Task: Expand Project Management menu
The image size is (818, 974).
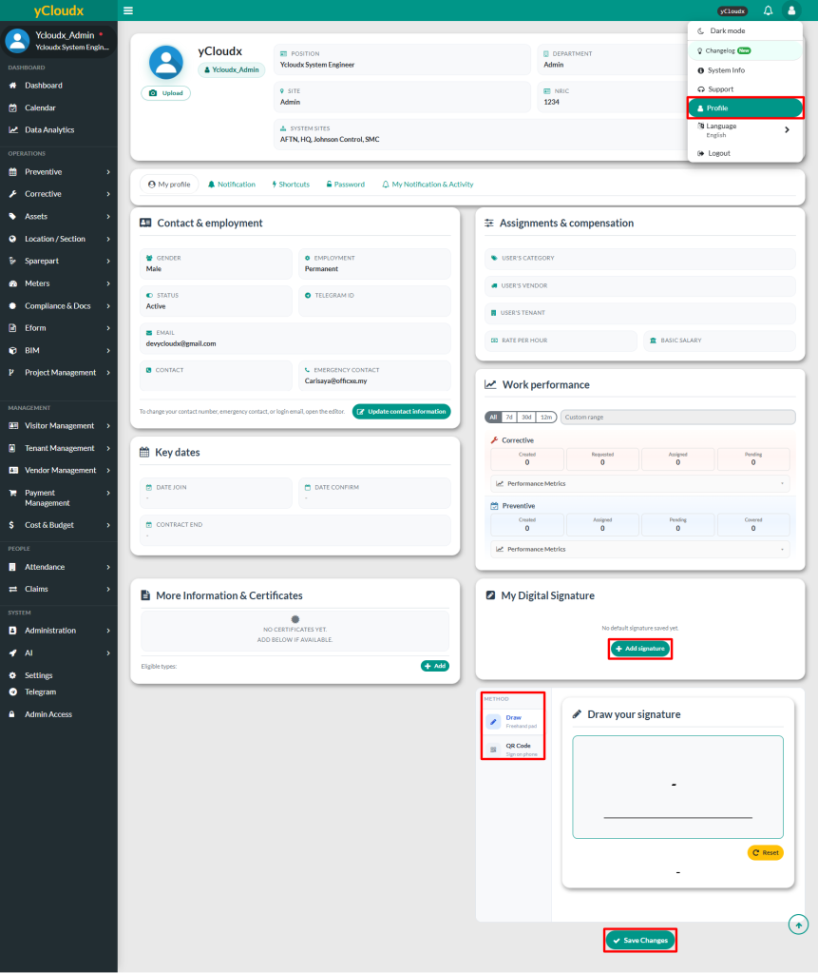Action: click(59, 373)
